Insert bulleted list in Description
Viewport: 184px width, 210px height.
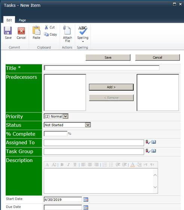coord(111,165)
